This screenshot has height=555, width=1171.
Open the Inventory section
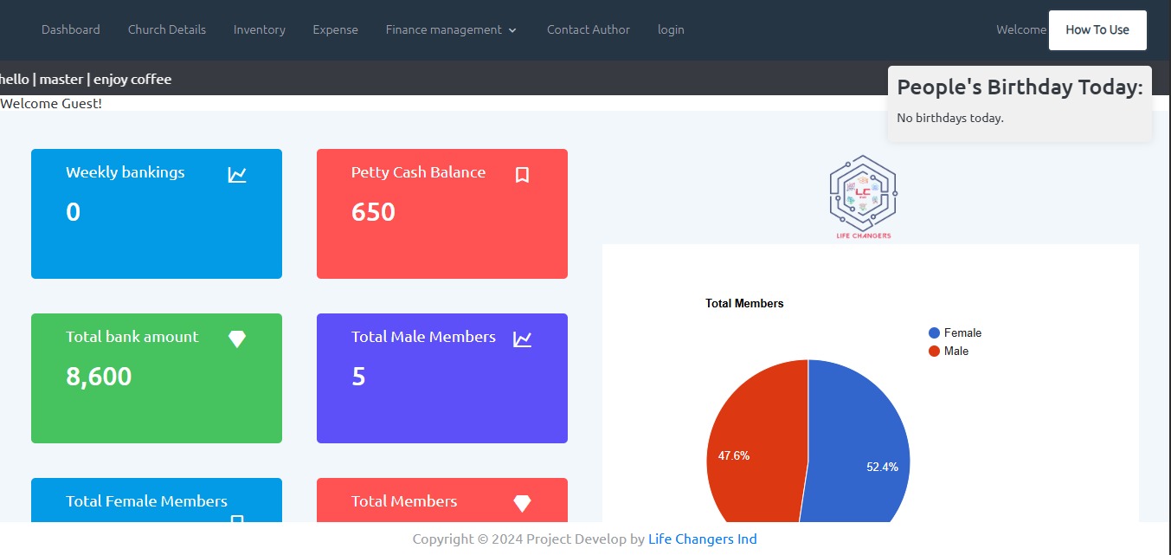click(x=260, y=29)
